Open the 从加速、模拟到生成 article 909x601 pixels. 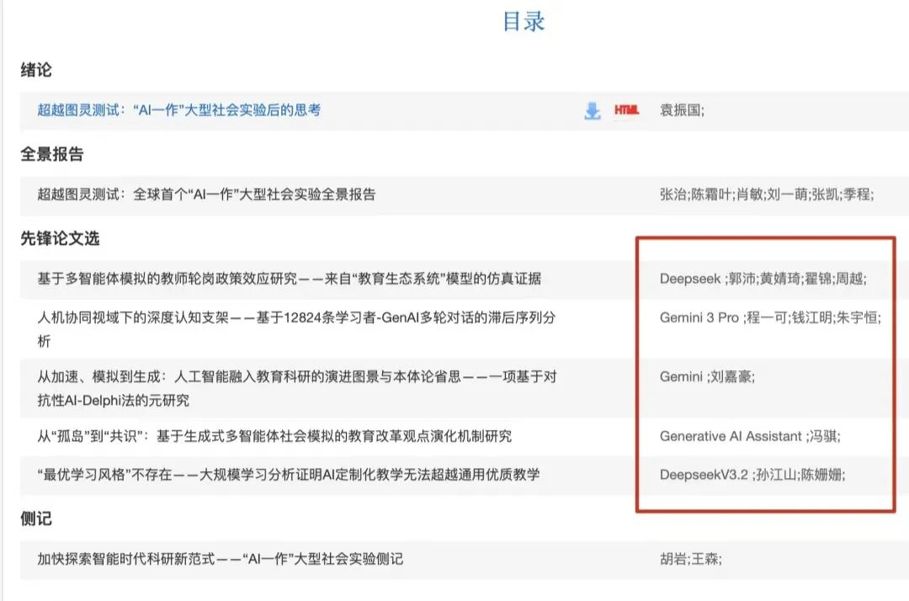(297, 388)
